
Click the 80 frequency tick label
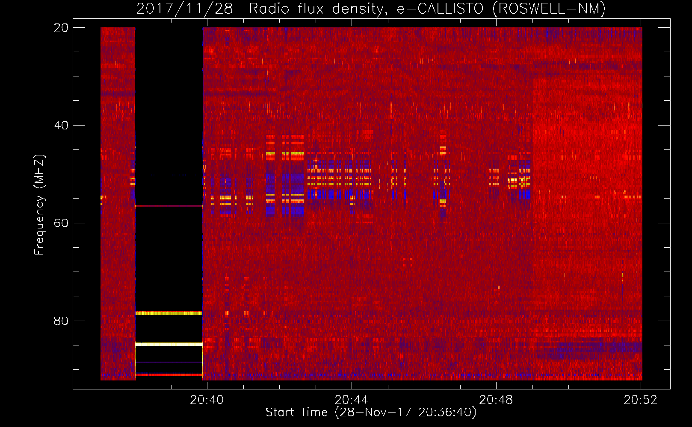coord(61,321)
